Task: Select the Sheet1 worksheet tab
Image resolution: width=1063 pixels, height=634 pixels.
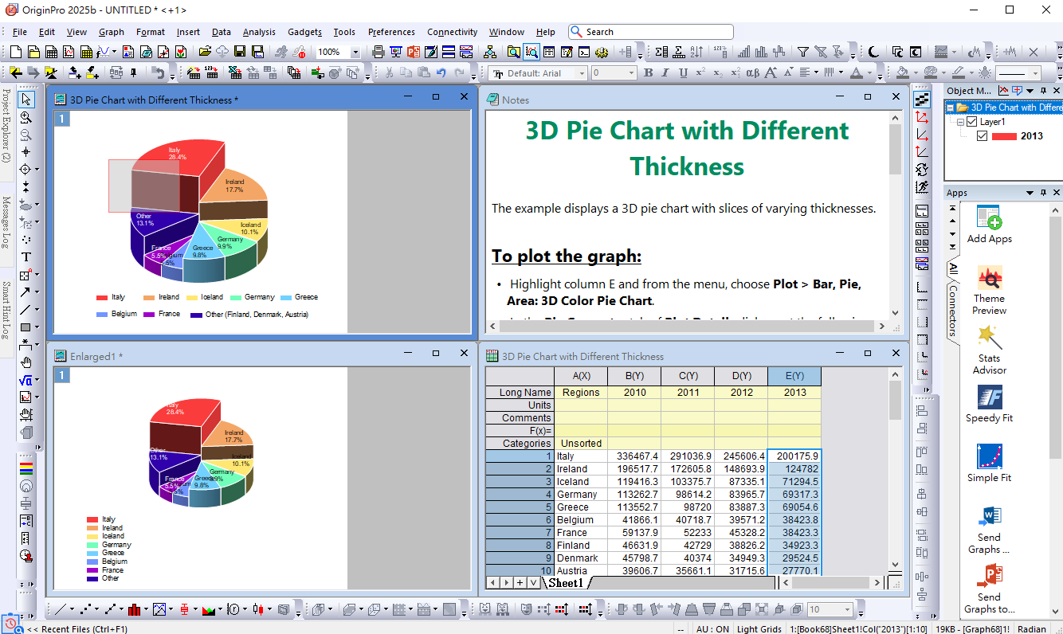Action: click(565, 583)
